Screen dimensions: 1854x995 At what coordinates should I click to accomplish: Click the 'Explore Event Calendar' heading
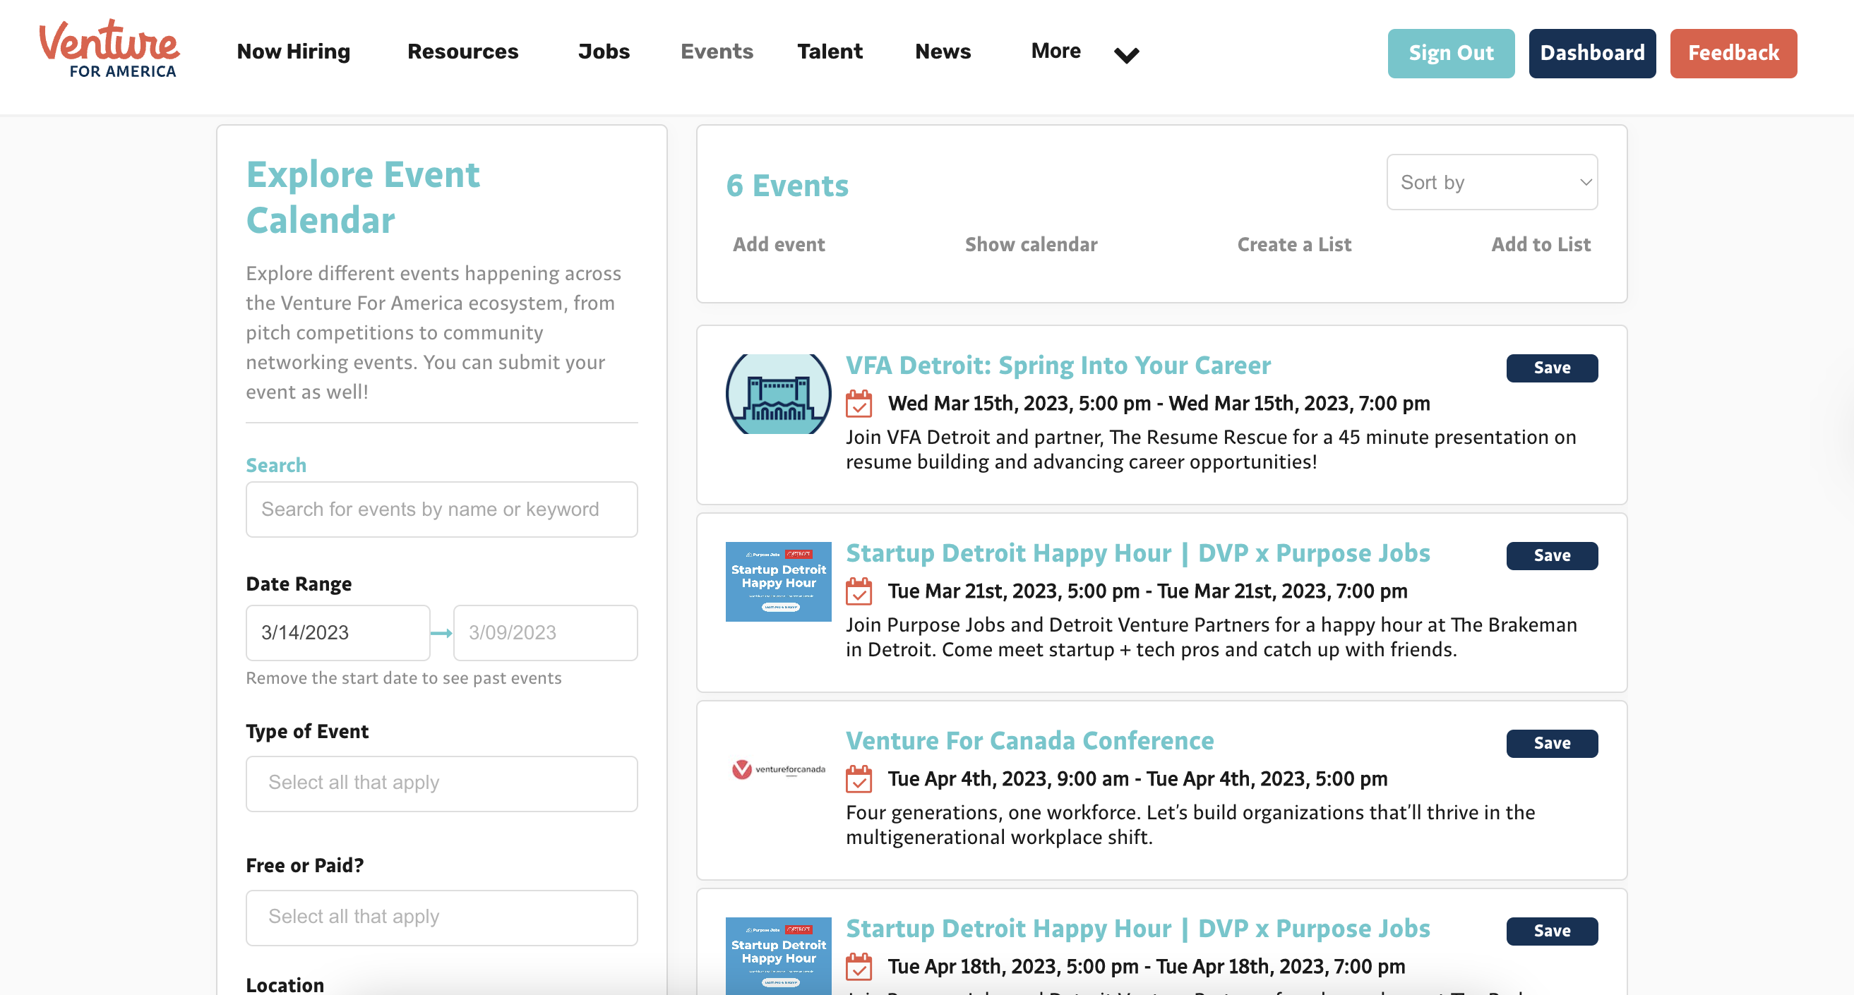click(x=363, y=197)
